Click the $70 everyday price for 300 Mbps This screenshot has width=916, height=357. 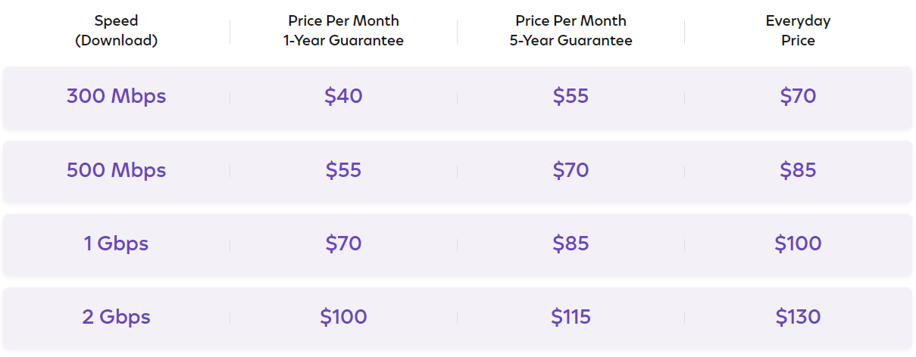point(798,97)
